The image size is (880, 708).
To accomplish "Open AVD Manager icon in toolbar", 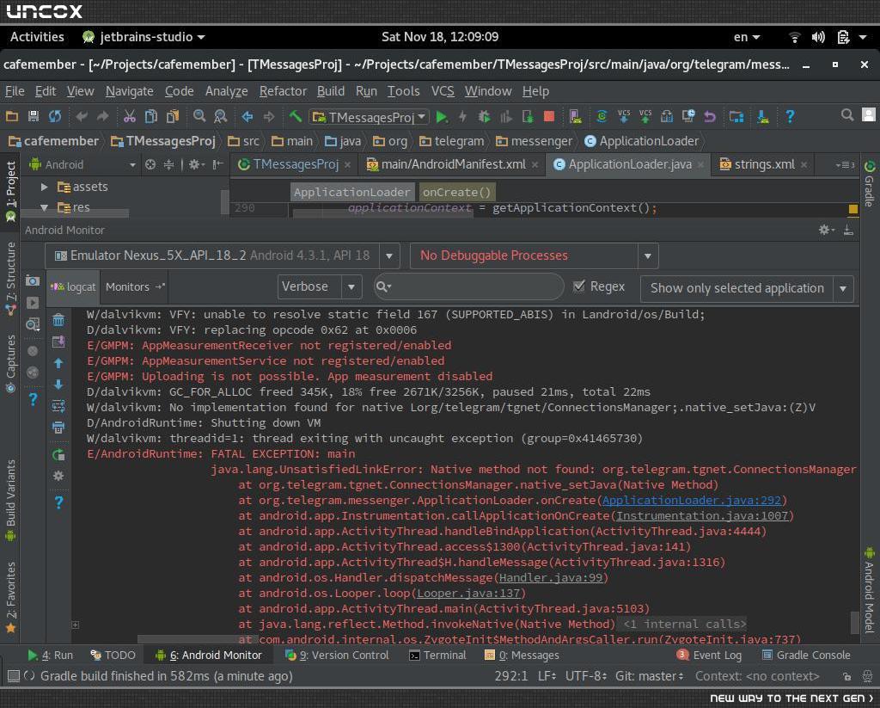I will [575, 116].
